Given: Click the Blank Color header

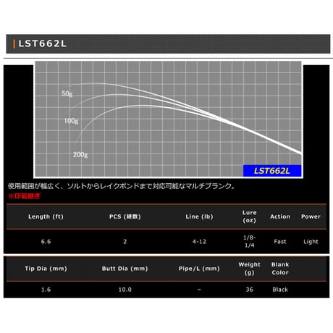Looking at the screenshot, I should pyautogui.click(x=280, y=269).
